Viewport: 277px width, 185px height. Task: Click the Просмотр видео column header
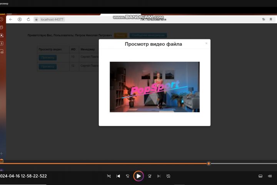click(x=50, y=49)
